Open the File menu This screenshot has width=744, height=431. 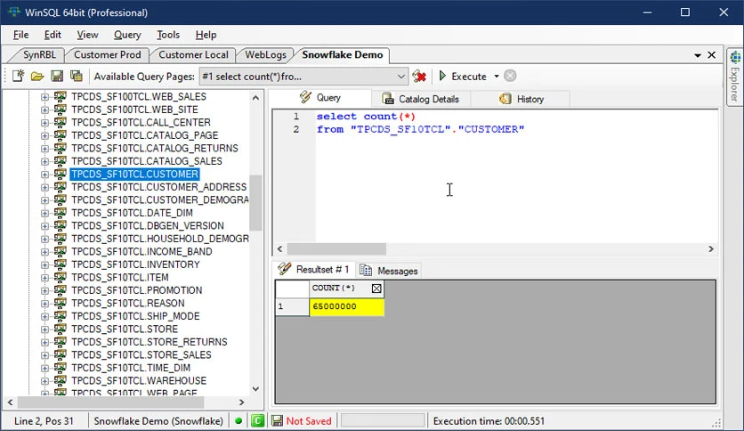(x=20, y=35)
